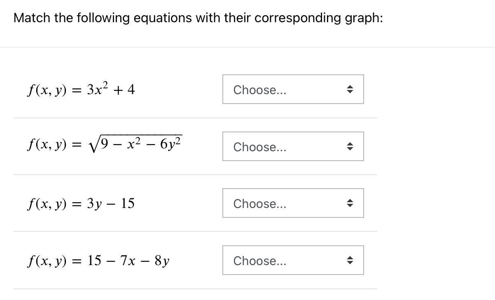Open the Choose selector for 15 − 7x − 8y
This screenshot has height=300, width=495.
[293, 260]
